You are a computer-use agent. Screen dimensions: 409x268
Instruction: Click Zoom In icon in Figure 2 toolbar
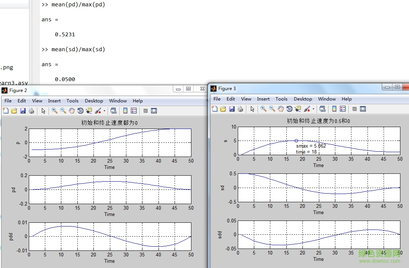[55, 111]
